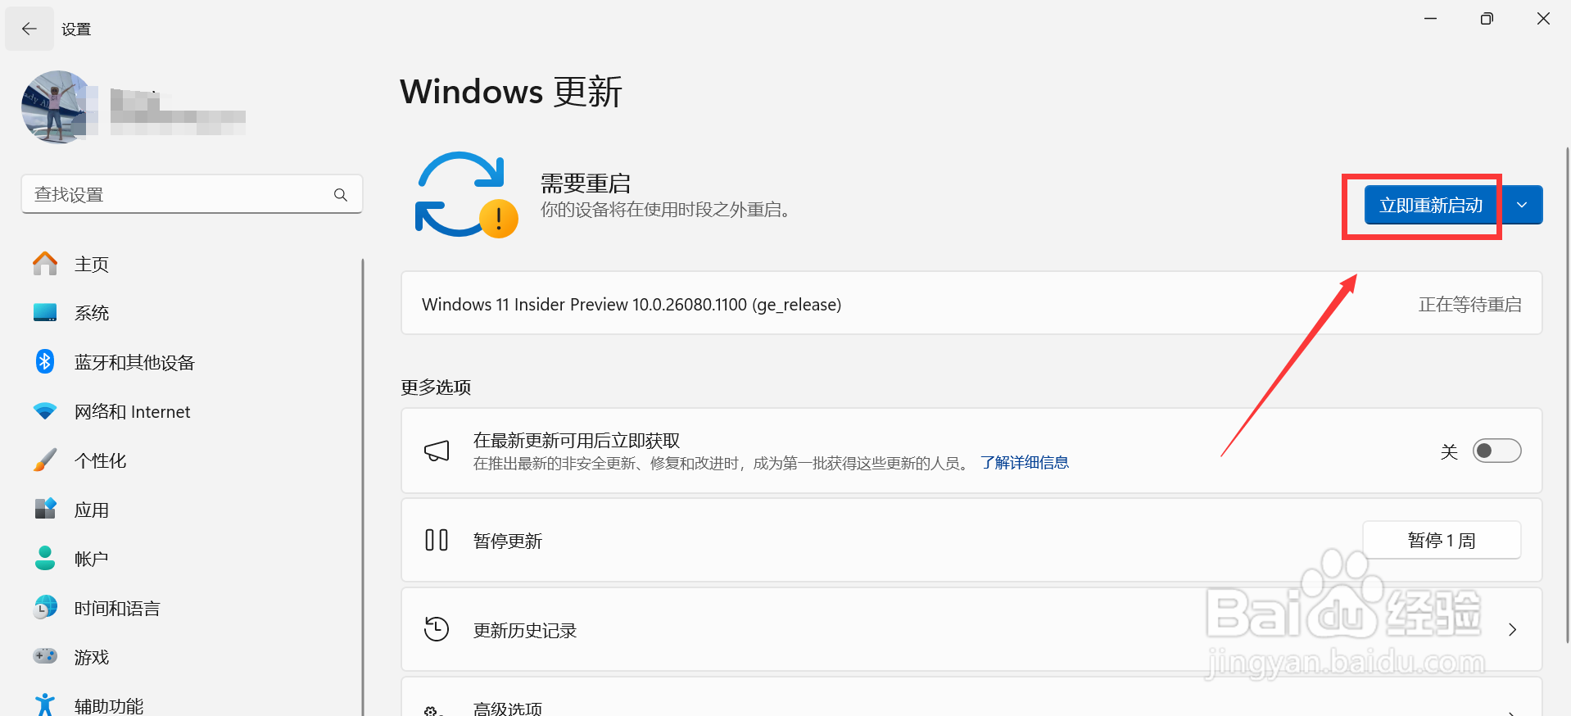Image resolution: width=1571 pixels, height=716 pixels.
Task: Open 网络和 Internet settings
Action: click(x=133, y=411)
